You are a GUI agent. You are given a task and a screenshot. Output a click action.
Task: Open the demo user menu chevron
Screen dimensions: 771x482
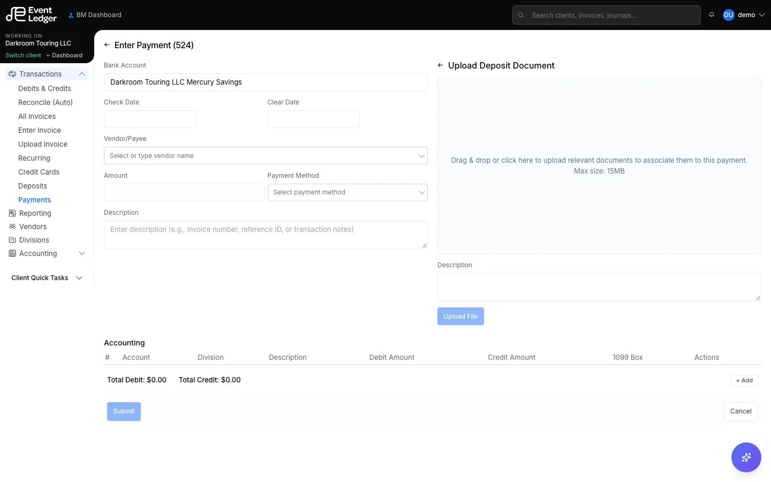762,15
